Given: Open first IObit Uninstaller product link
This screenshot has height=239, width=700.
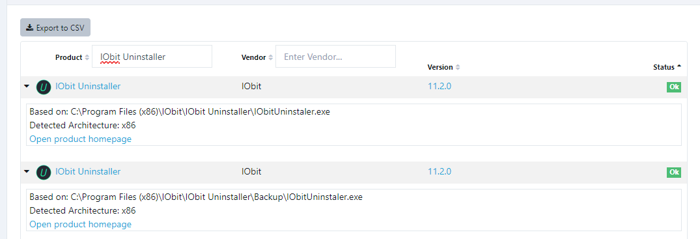Looking at the screenshot, I should [88, 86].
